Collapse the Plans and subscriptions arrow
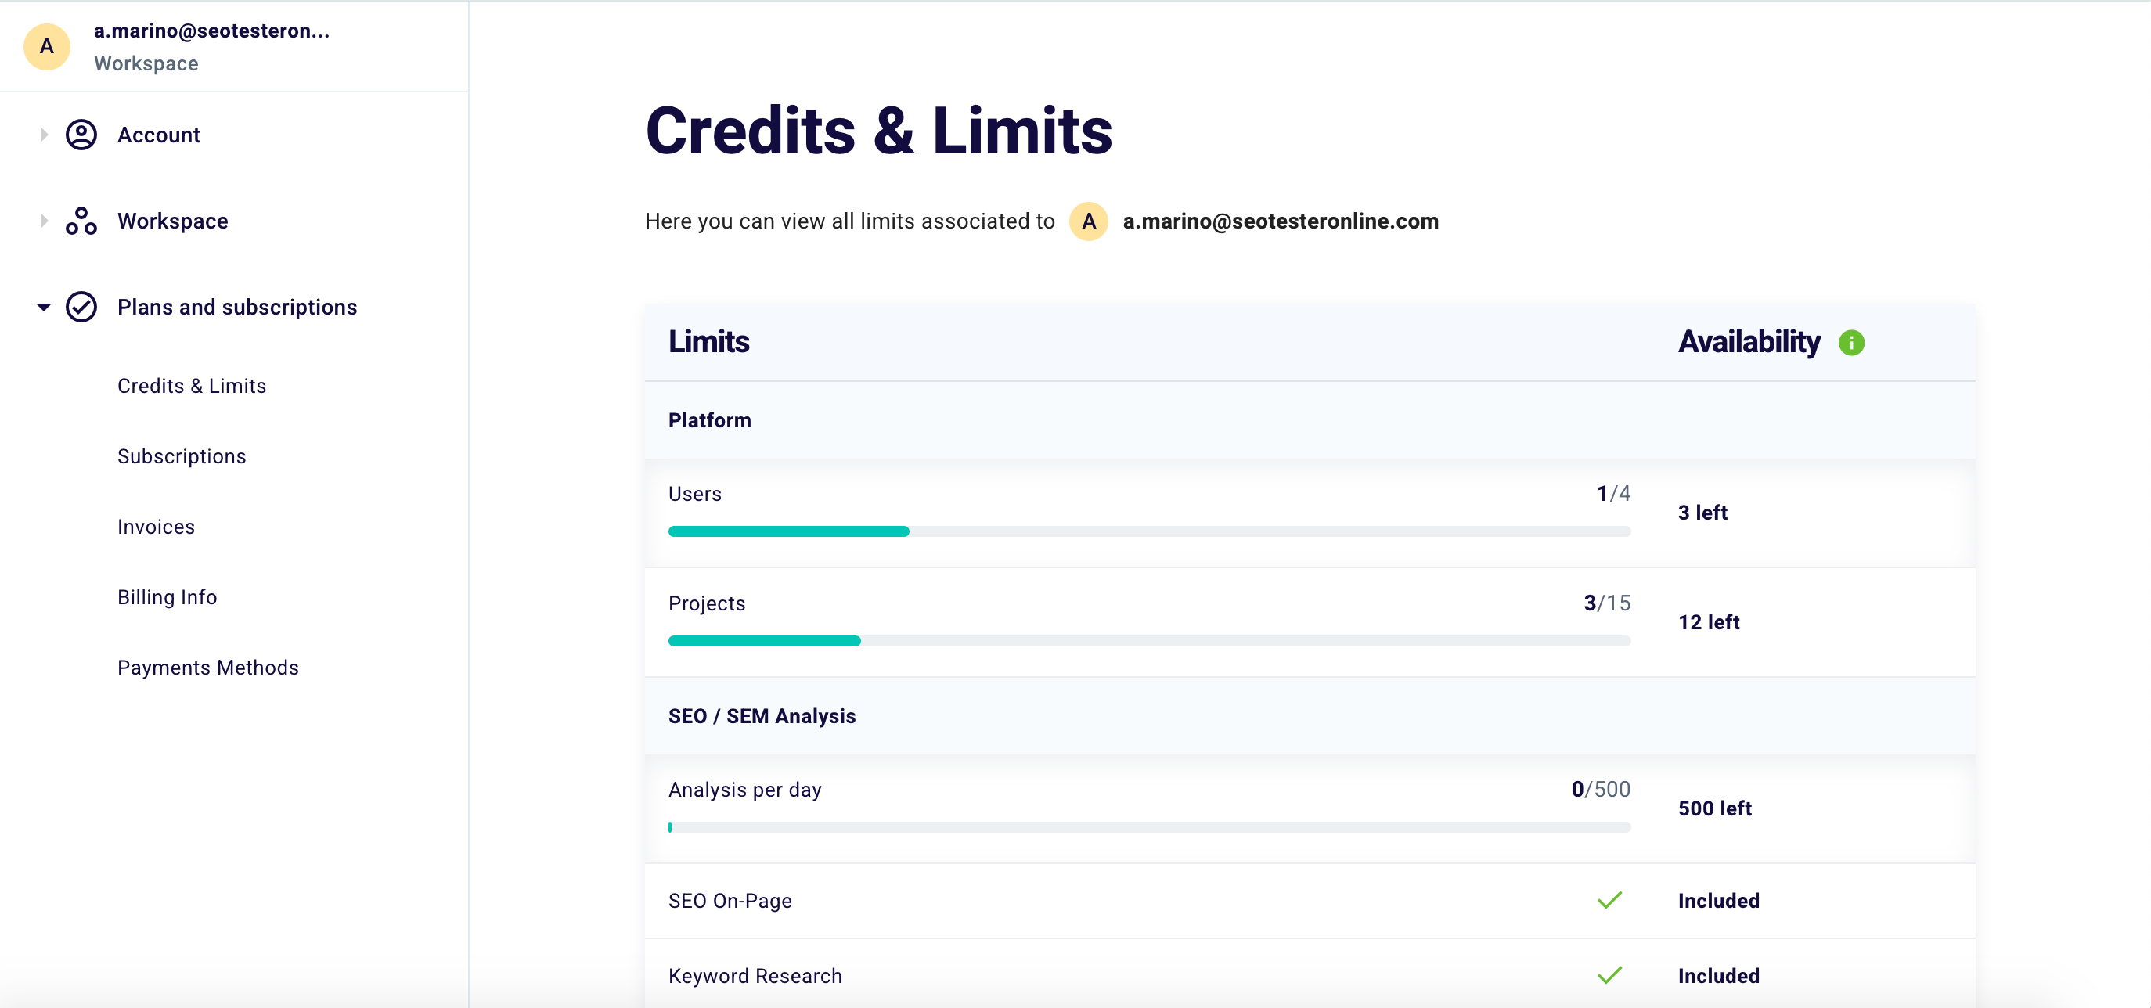This screenshot has width=2151, height=1008. point(43,307)
